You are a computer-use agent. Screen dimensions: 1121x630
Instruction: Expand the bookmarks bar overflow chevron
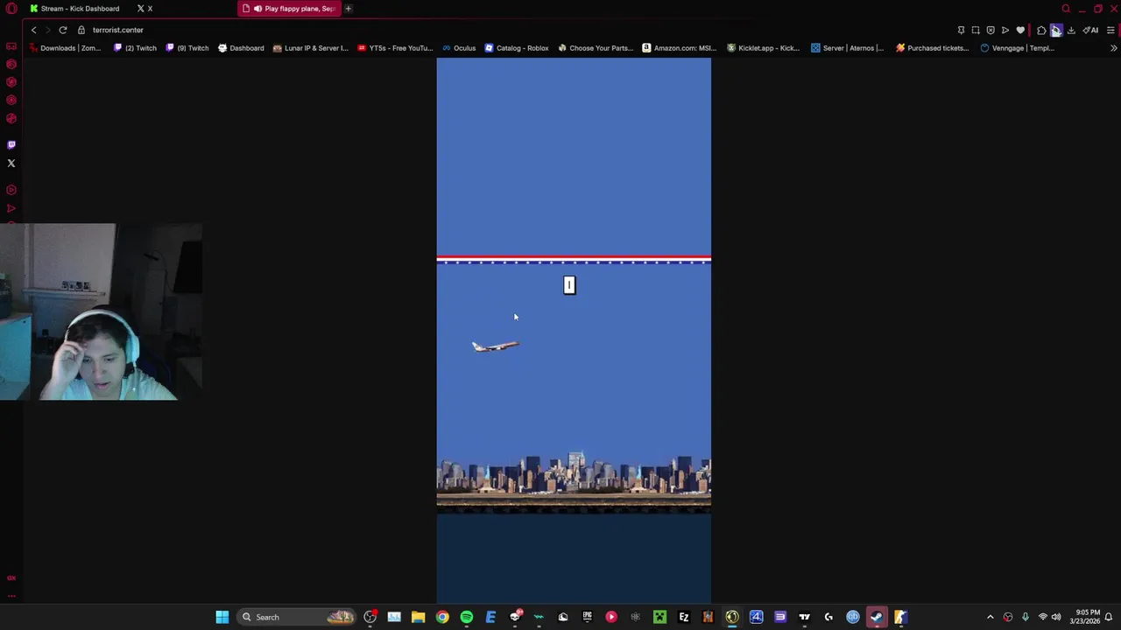pos(1113,48)
